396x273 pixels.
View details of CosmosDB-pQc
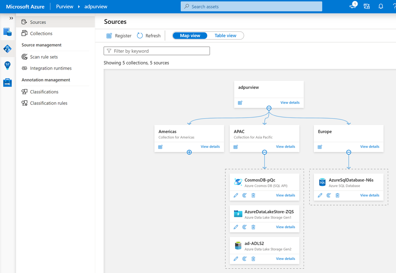[x=285, y=195]
